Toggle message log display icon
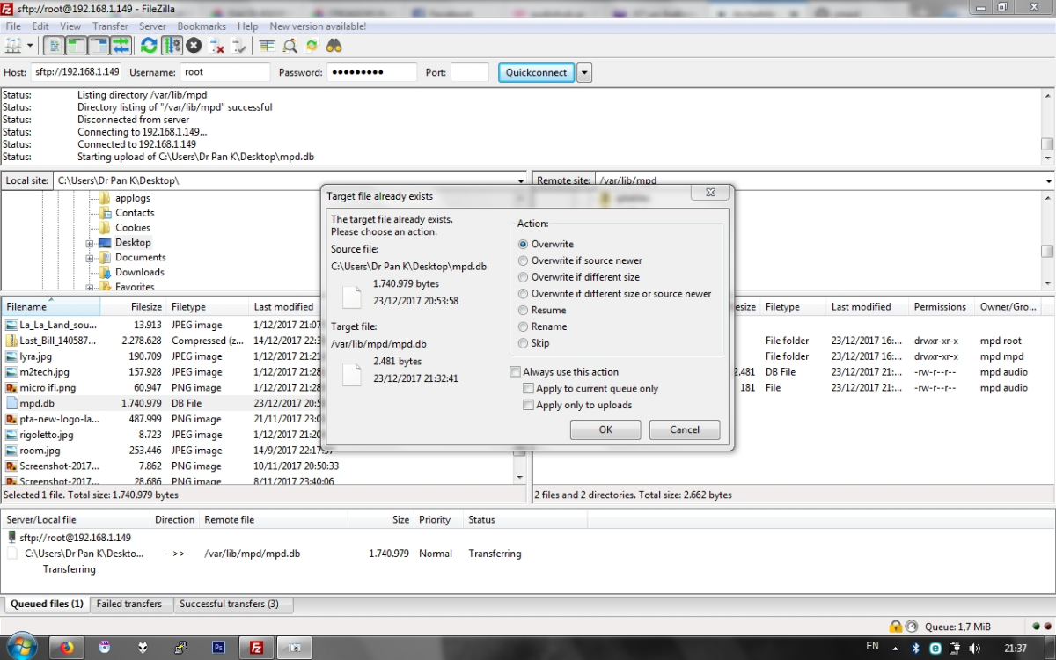The image size is (1056, 660). [55, 46]
